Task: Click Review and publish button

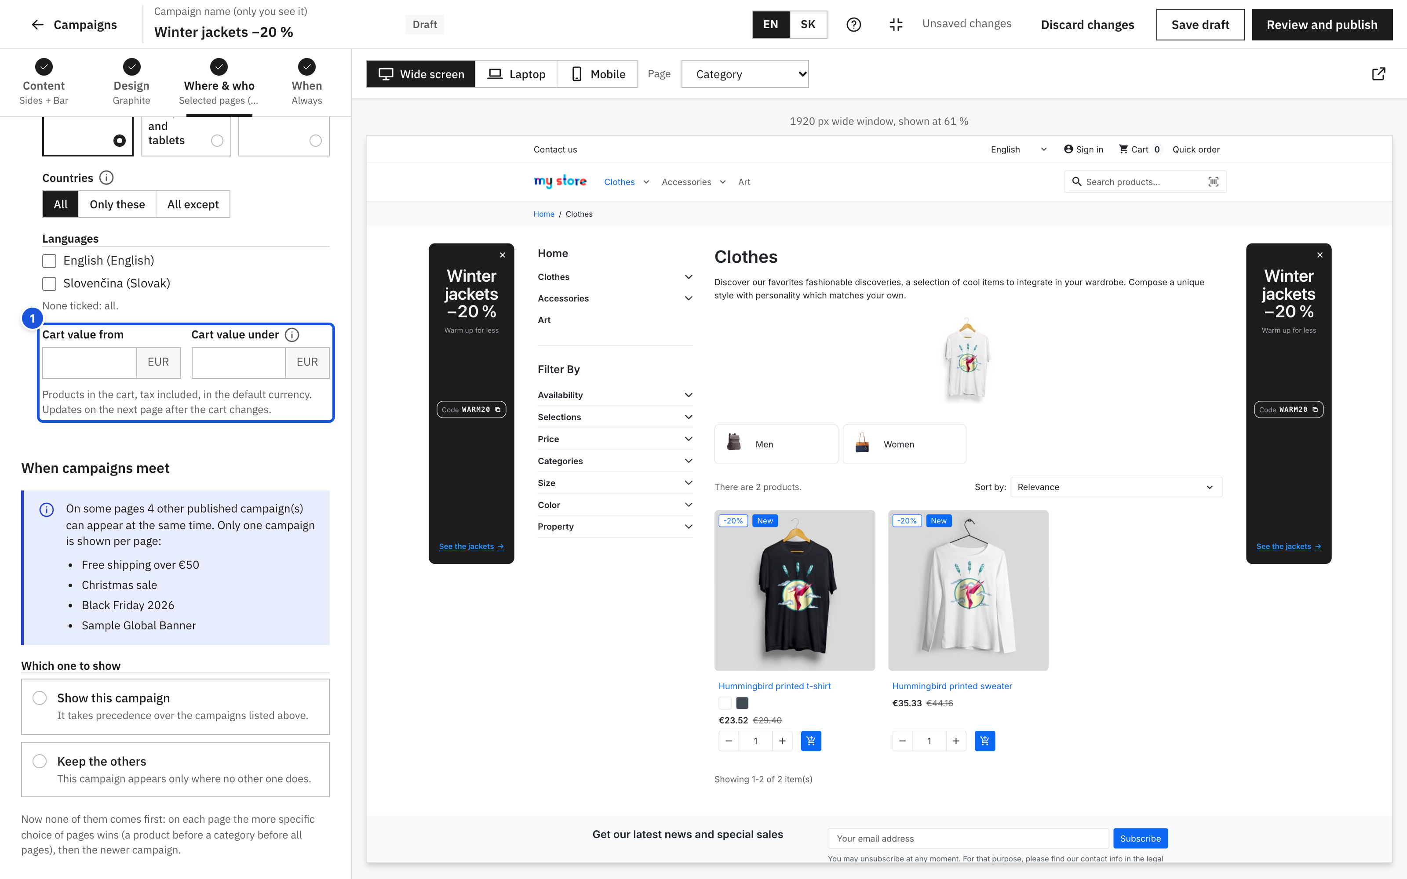Action: 1322,25
